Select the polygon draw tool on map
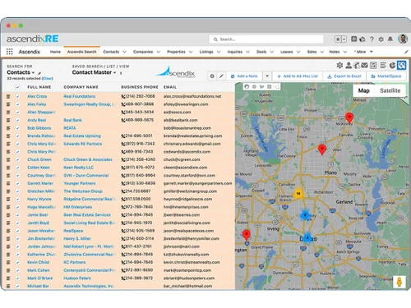411x308 pixels. [x=262, y=87]
